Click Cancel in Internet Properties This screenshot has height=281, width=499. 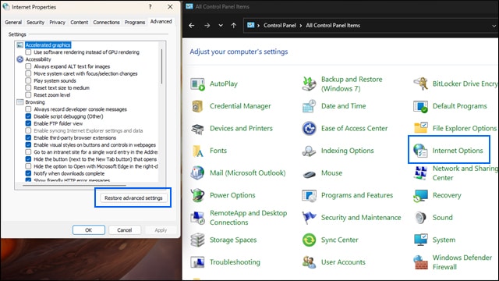coord(125,230)
